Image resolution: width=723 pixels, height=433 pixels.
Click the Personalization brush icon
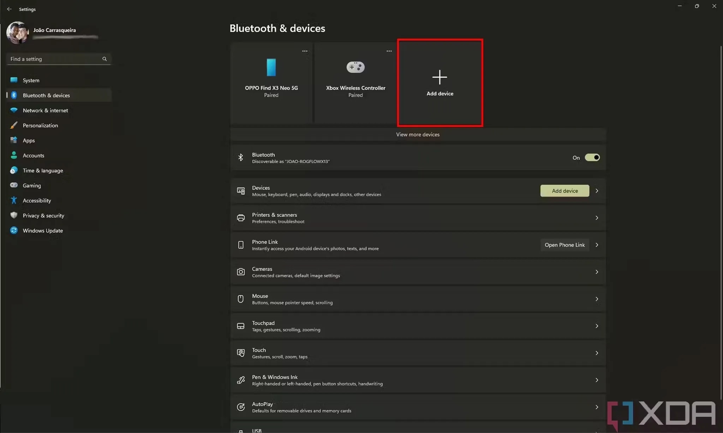(14, 125)
